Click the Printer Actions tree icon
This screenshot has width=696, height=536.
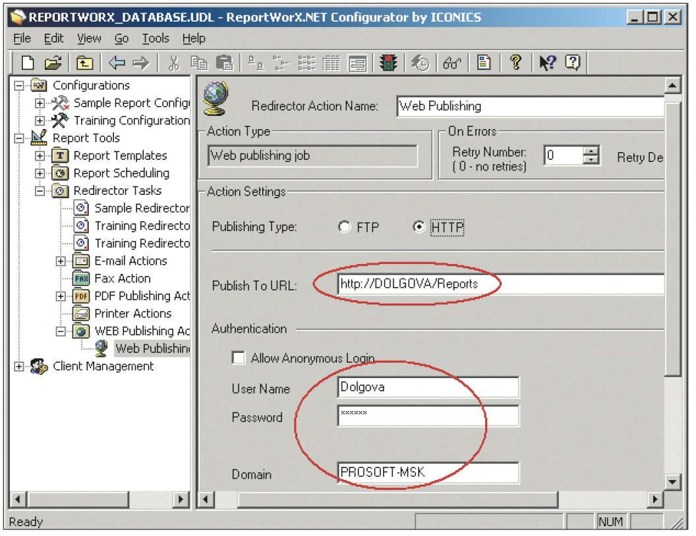[x=81, y=313]
